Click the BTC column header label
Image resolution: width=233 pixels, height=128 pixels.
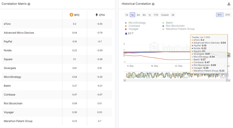(x=77, y=15)
